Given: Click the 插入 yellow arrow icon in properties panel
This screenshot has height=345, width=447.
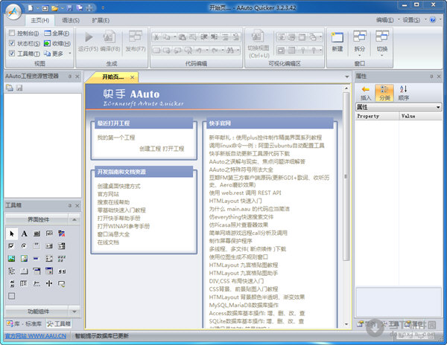Looking at the screenshot, I should pos(366,89).
